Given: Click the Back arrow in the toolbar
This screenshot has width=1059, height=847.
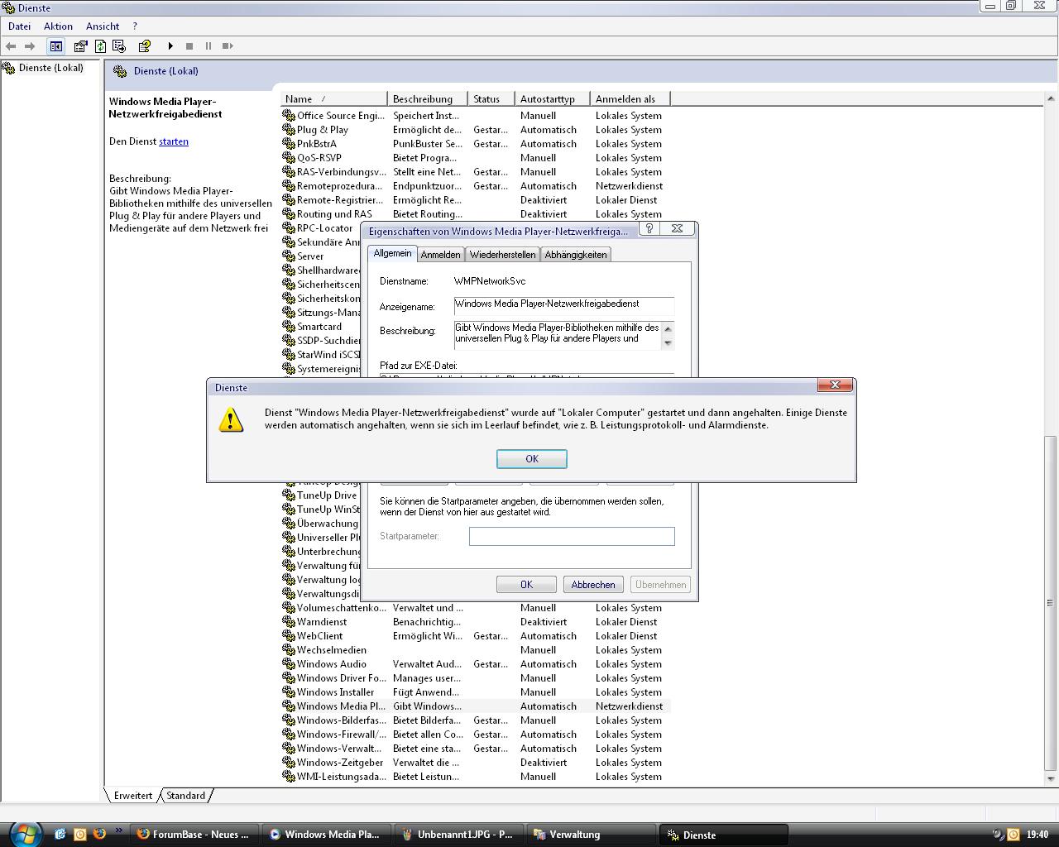Looking at the screenshot, I should pyautogui.click(x=11, y=46).
